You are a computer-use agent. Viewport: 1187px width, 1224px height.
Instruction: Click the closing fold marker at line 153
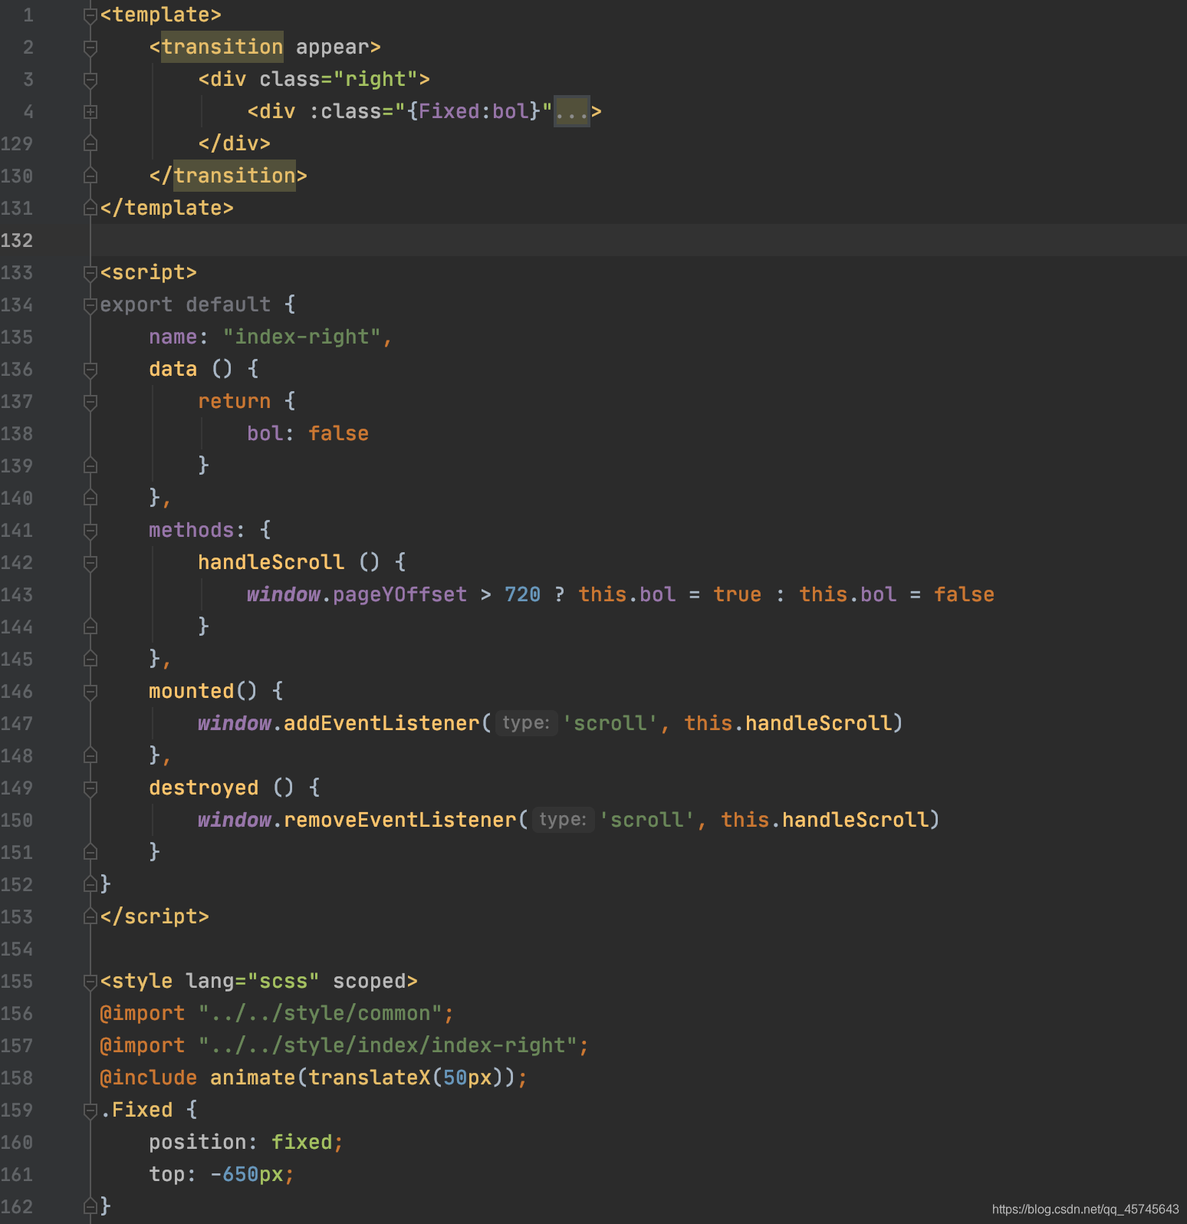90,917
